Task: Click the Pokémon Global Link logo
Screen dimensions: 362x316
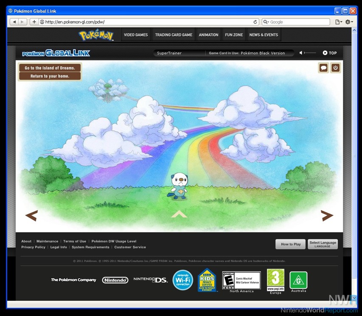Action: (x=56, y=53)
